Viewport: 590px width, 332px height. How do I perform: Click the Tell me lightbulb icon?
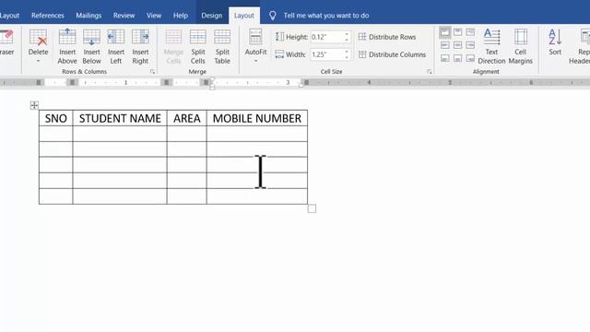(x=273, y=16)
